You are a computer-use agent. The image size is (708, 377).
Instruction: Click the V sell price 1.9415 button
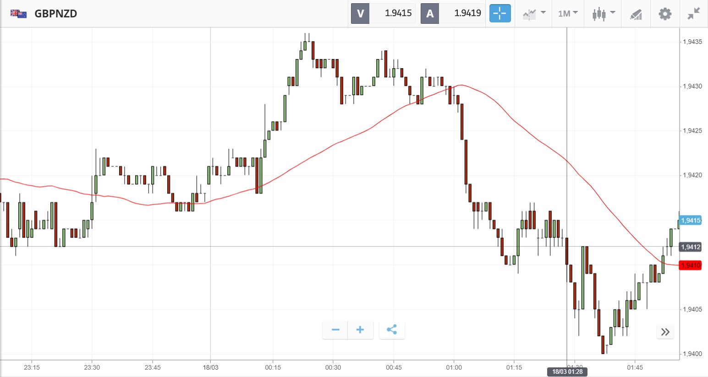tap(383, 13)
